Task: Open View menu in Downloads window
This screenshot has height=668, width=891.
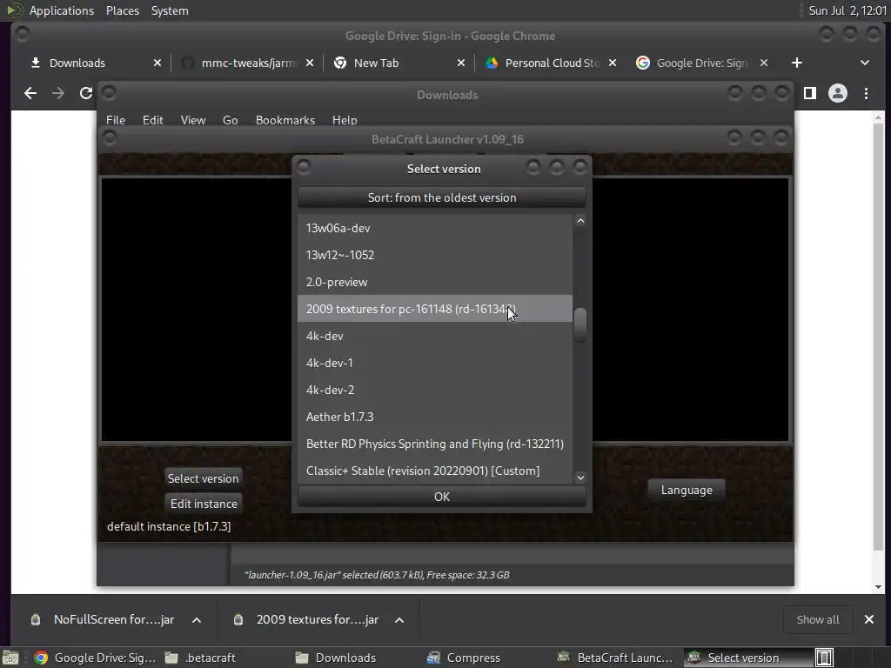Action: tap(192, 120)
